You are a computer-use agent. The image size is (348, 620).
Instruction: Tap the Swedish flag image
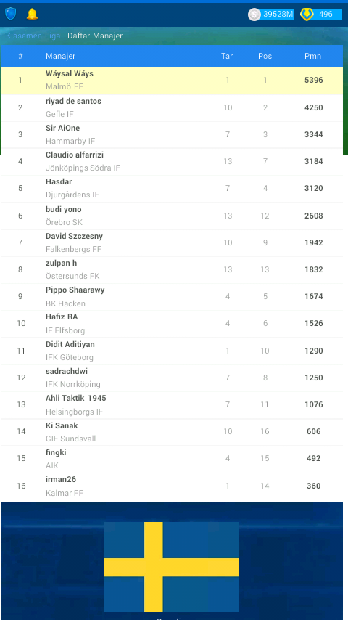pyautogui.click(x=172, y=567)
